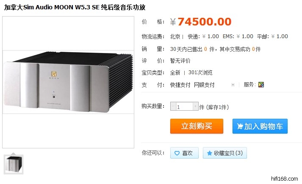Screen dimensions: 302x184
Task: Click the 购买数量 quantity input field
Action: [184, 106]
